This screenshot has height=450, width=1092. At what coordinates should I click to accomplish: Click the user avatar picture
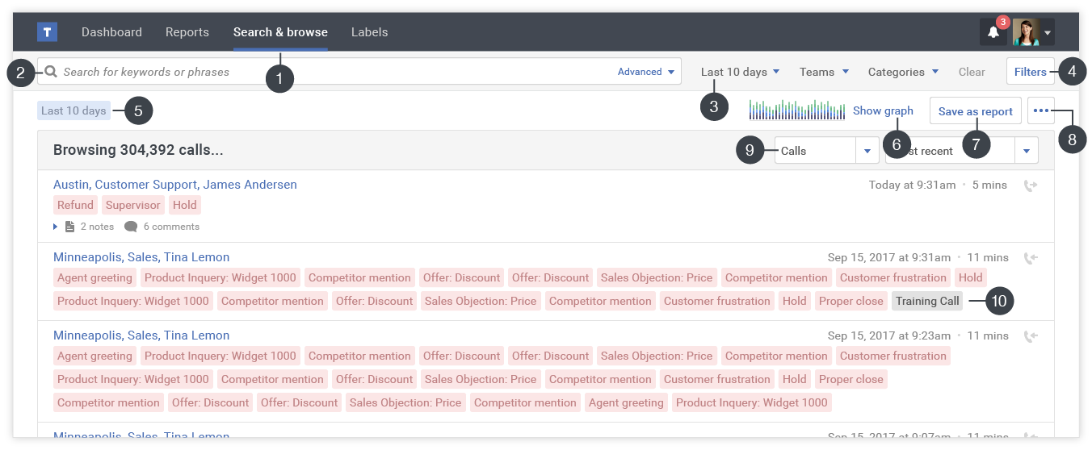pos(1026,32)
